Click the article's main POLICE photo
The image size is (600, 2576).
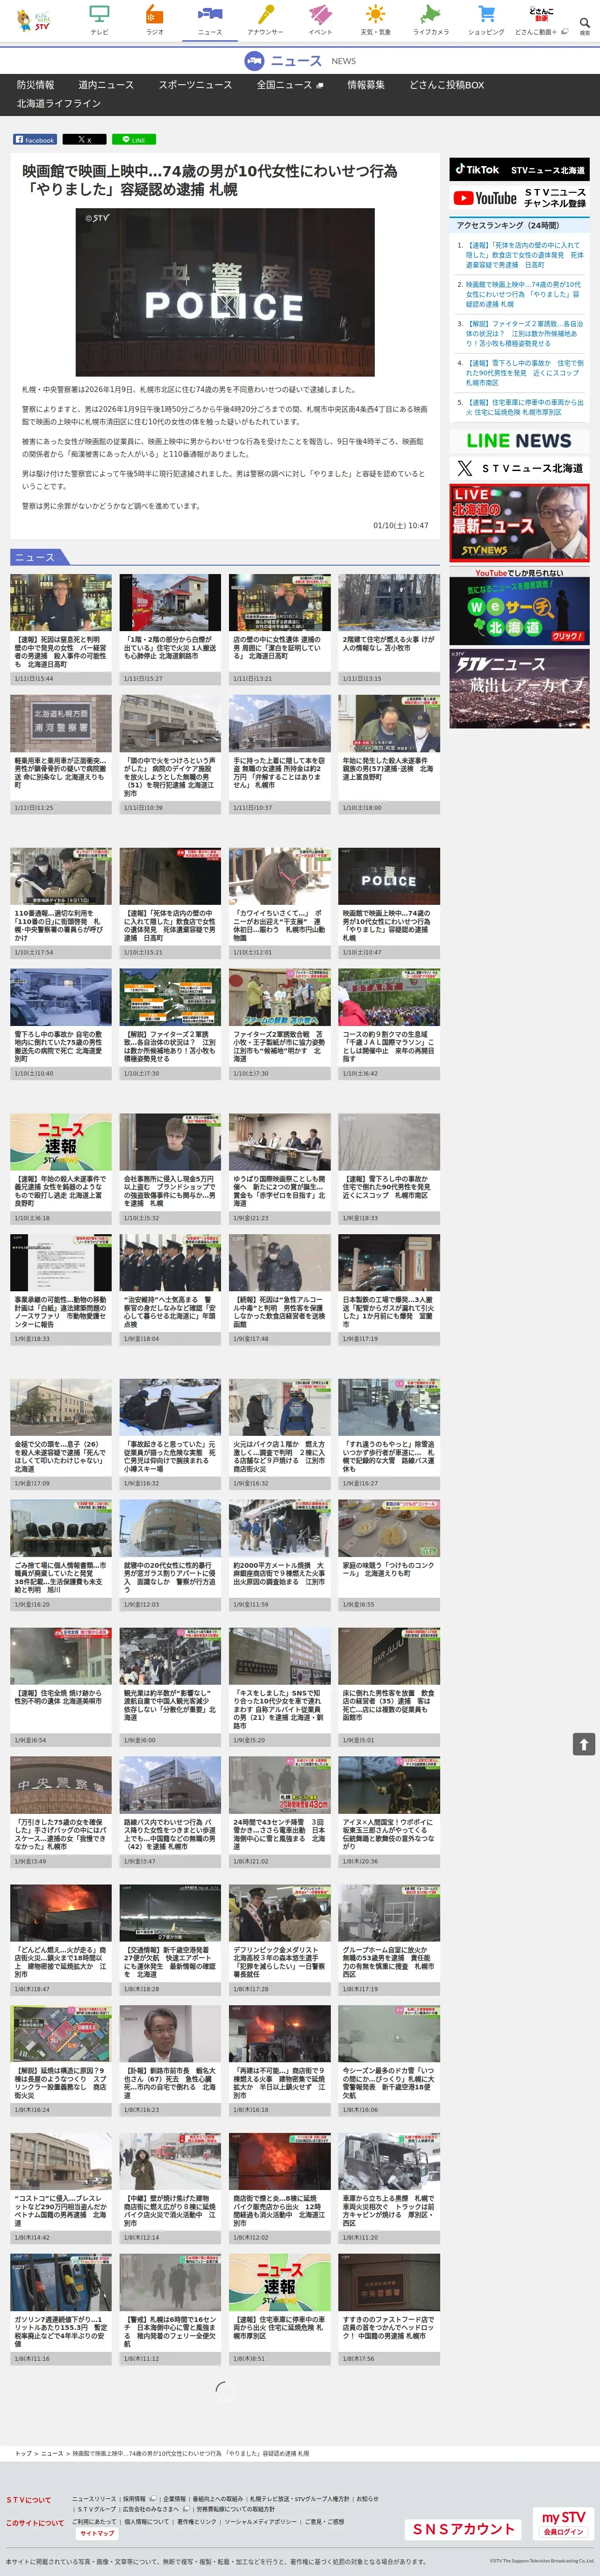click(x=225, y=292)
